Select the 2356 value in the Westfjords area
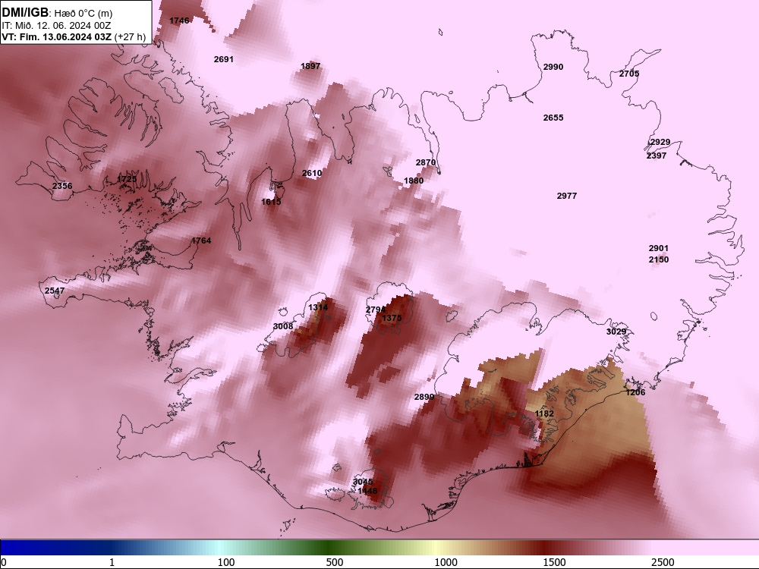The image size is (759, 569). (62, 187)
